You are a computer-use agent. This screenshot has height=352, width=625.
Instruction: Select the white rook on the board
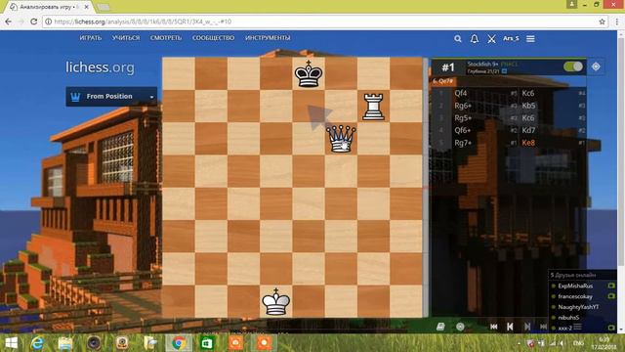(373, 107)
